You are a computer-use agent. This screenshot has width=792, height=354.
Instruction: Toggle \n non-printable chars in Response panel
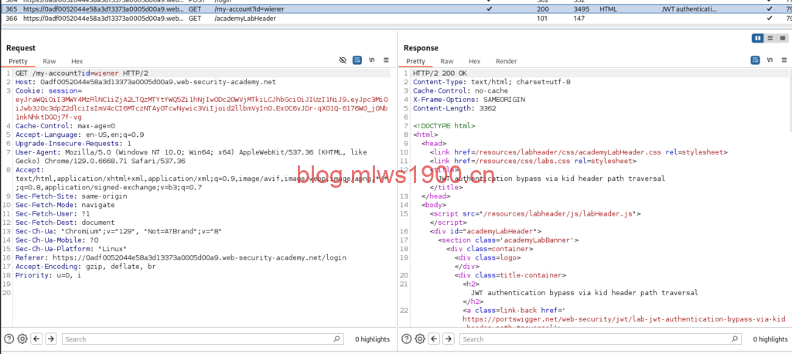(x=770, y=60)
